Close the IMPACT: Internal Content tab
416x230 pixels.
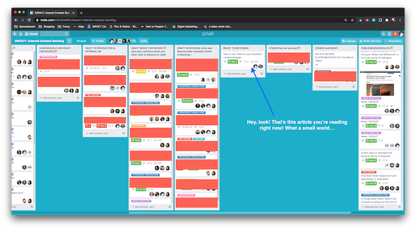[74, 12]
